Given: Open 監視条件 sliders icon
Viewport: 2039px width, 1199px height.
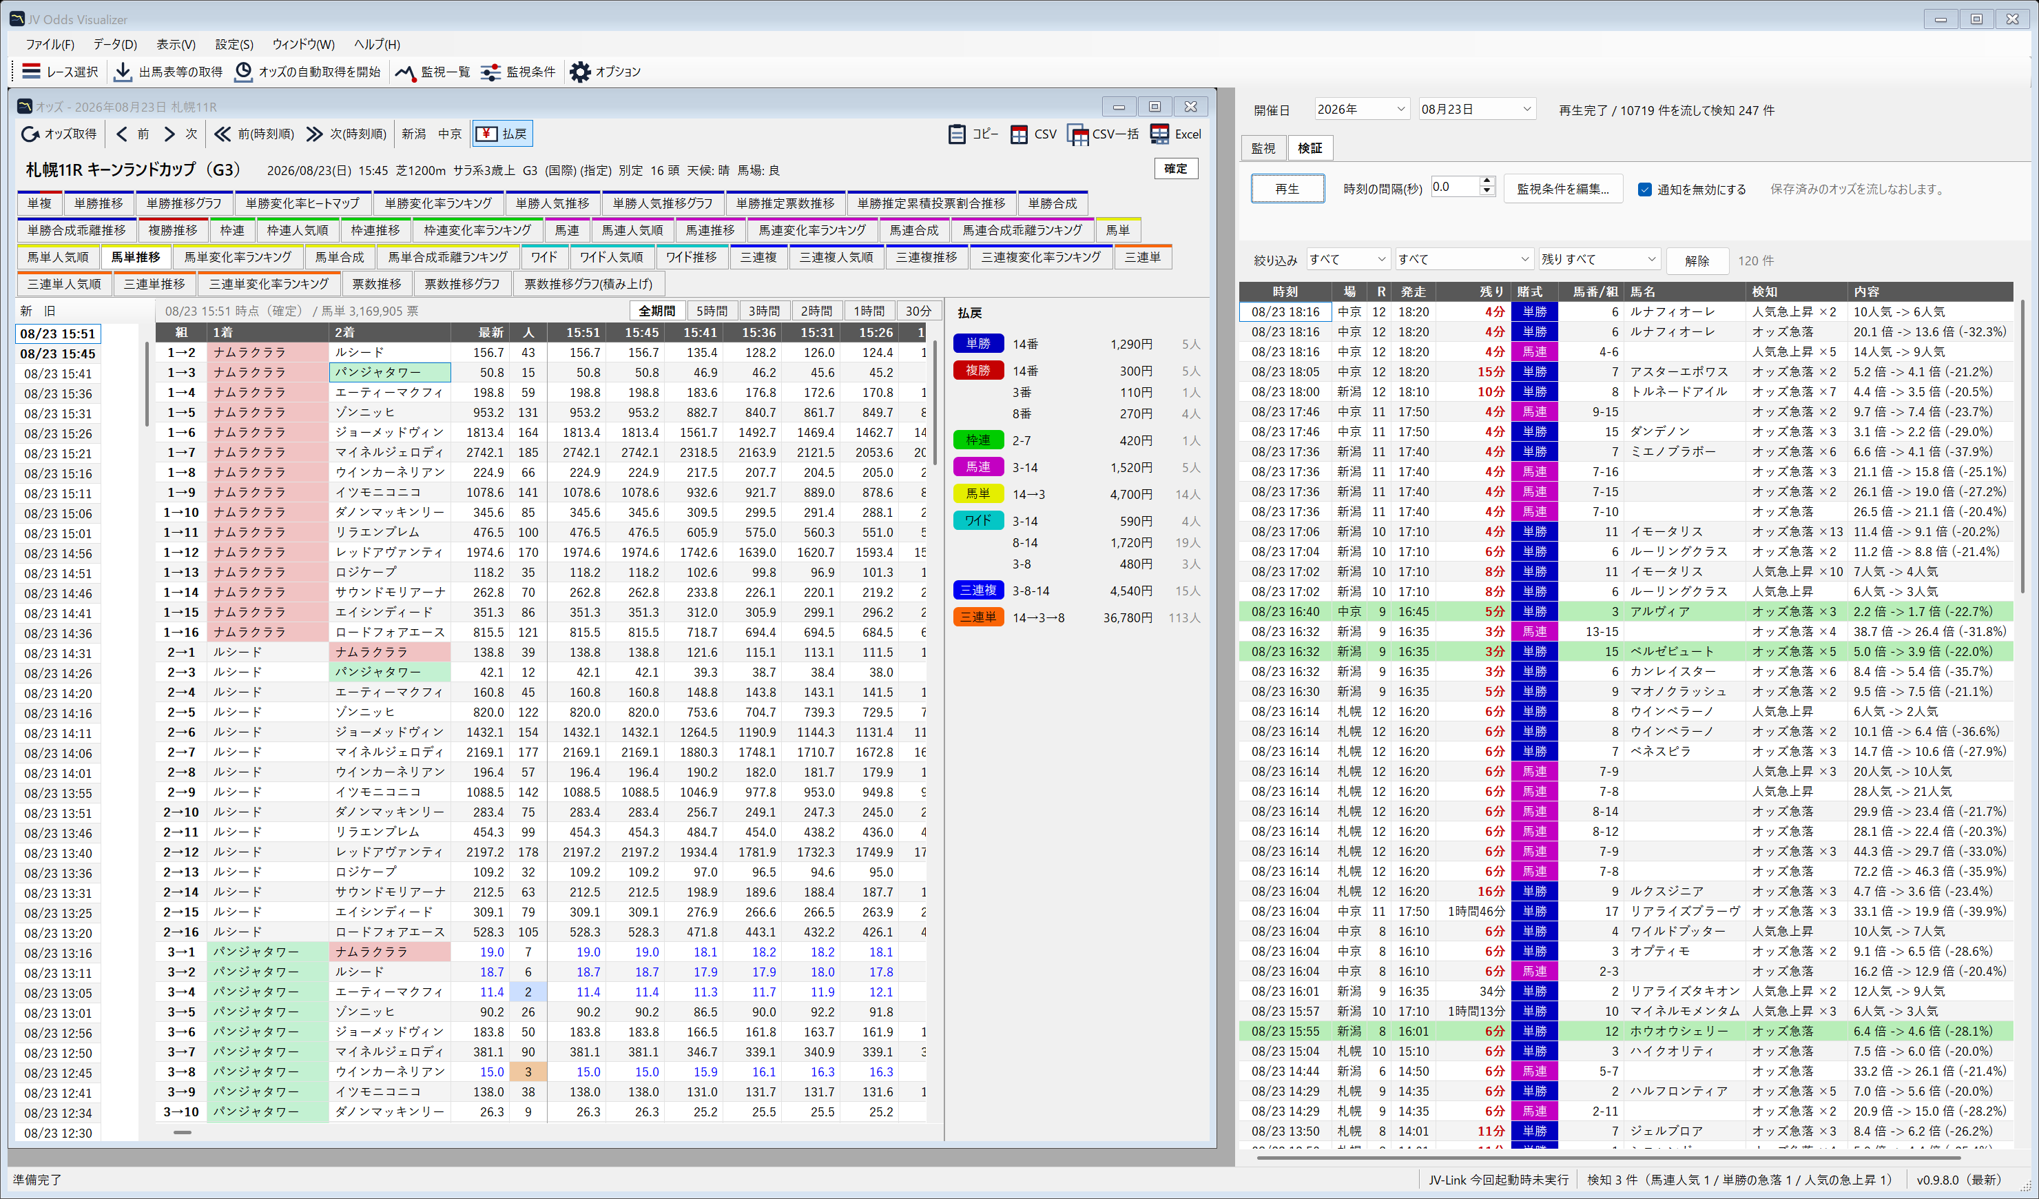Looking at the screenshot, I should [490, 72].
